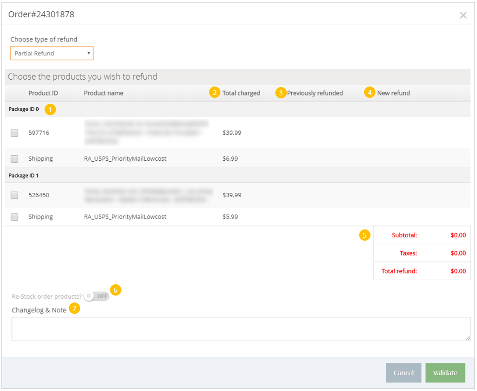Click into the Changelog & Note text area
477x391 pixels.
coord(241,329)
